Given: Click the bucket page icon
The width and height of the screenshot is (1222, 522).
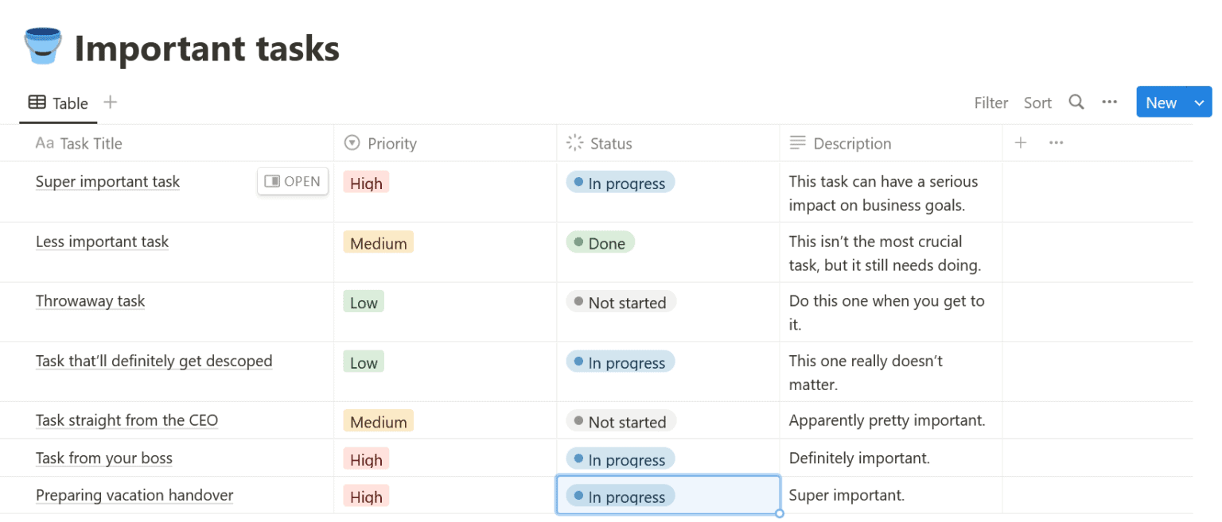Looking at the screenshot, I should 42,45.
